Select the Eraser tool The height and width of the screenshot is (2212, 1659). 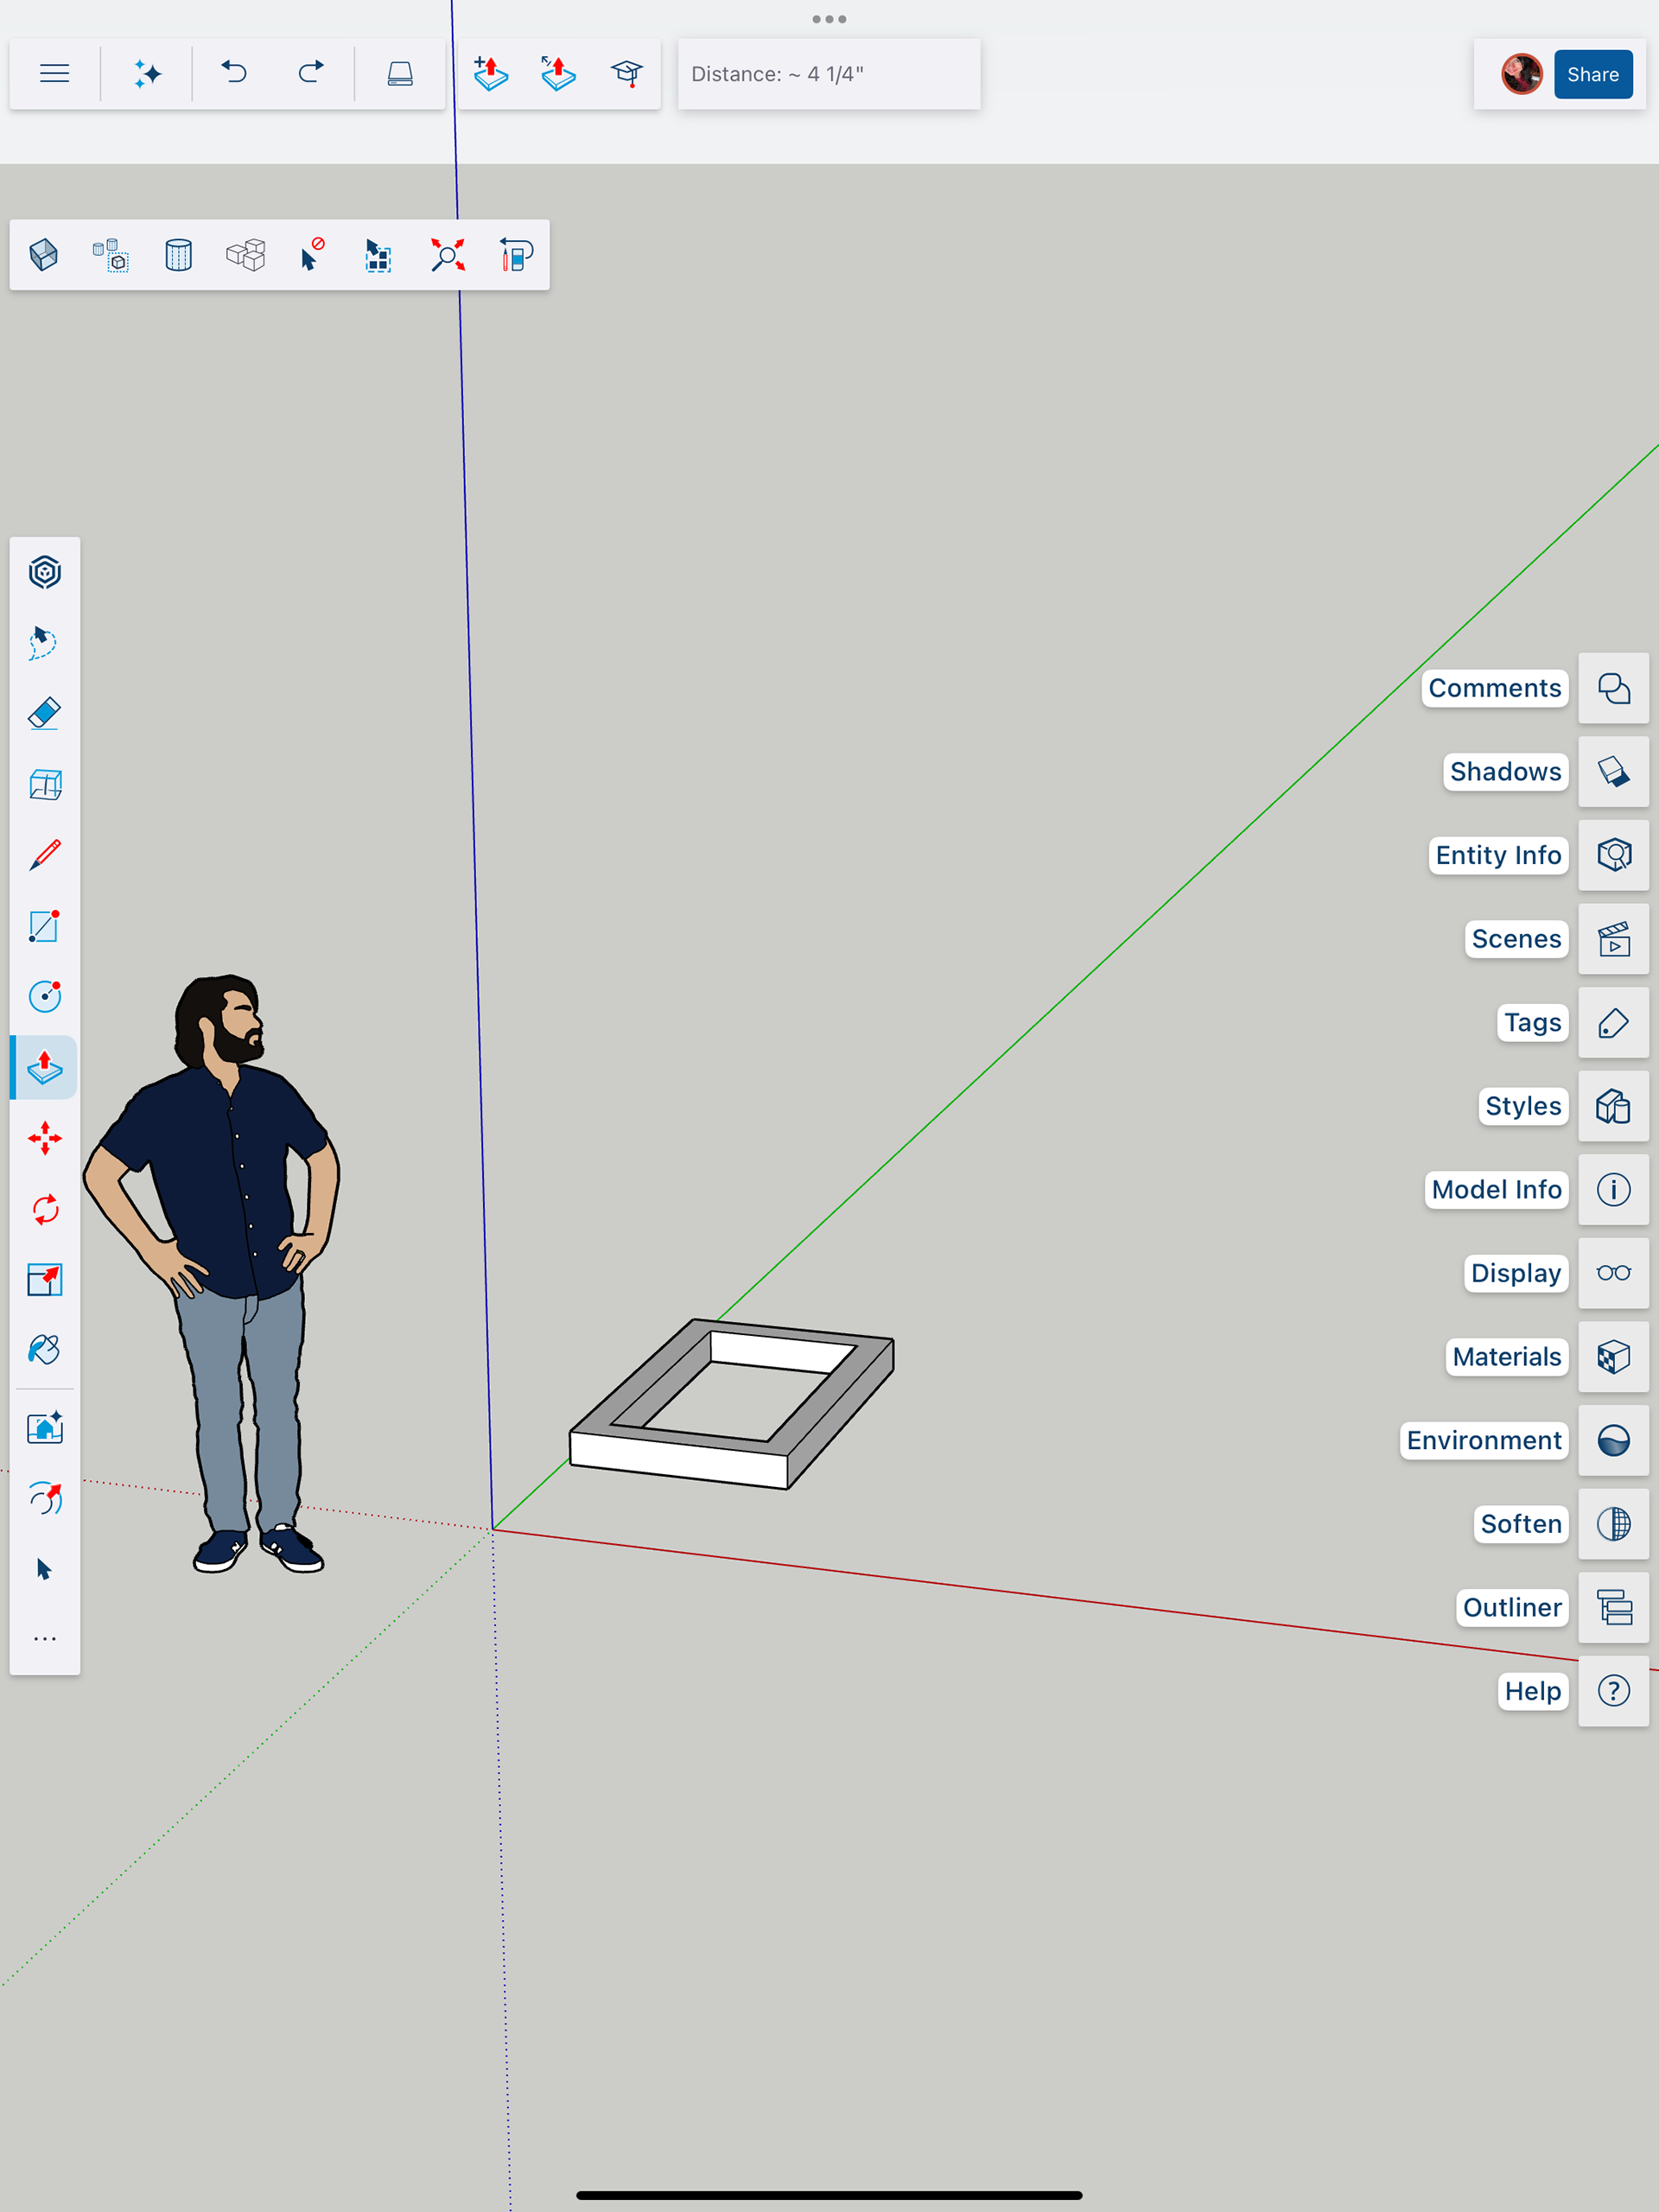coord(45,714)
